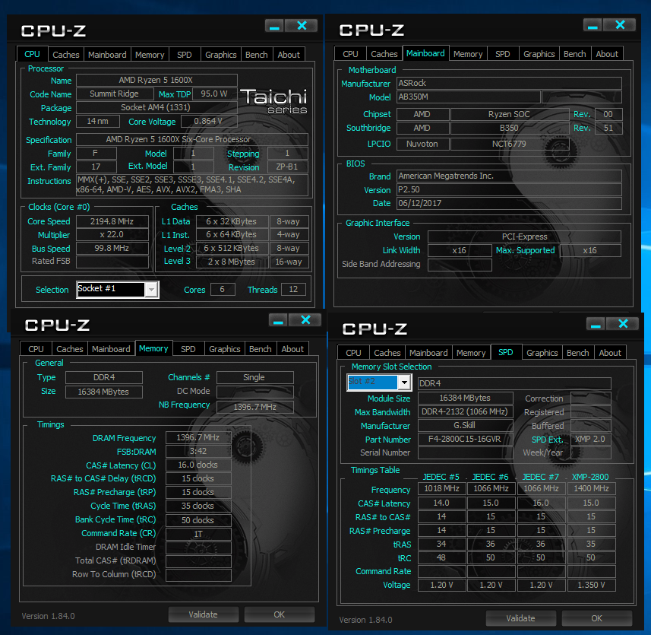The width and height of the screenshot is (651, 635).
Task: Click Validate button in Memory window
Action: [x=203, y=614]
